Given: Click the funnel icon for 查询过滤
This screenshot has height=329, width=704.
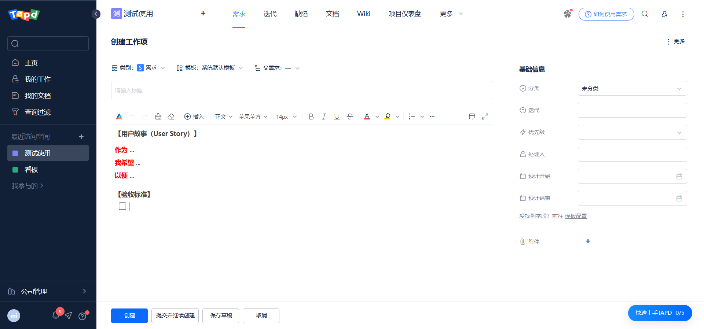Looking at the screenshot, I should pyautogui.click(x=15, y=112).
